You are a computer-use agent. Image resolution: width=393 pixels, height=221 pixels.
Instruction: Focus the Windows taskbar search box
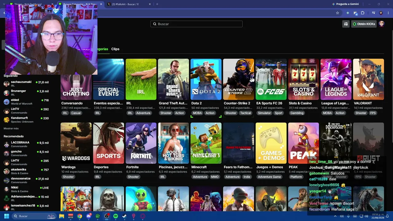click(x=34, y=216)
